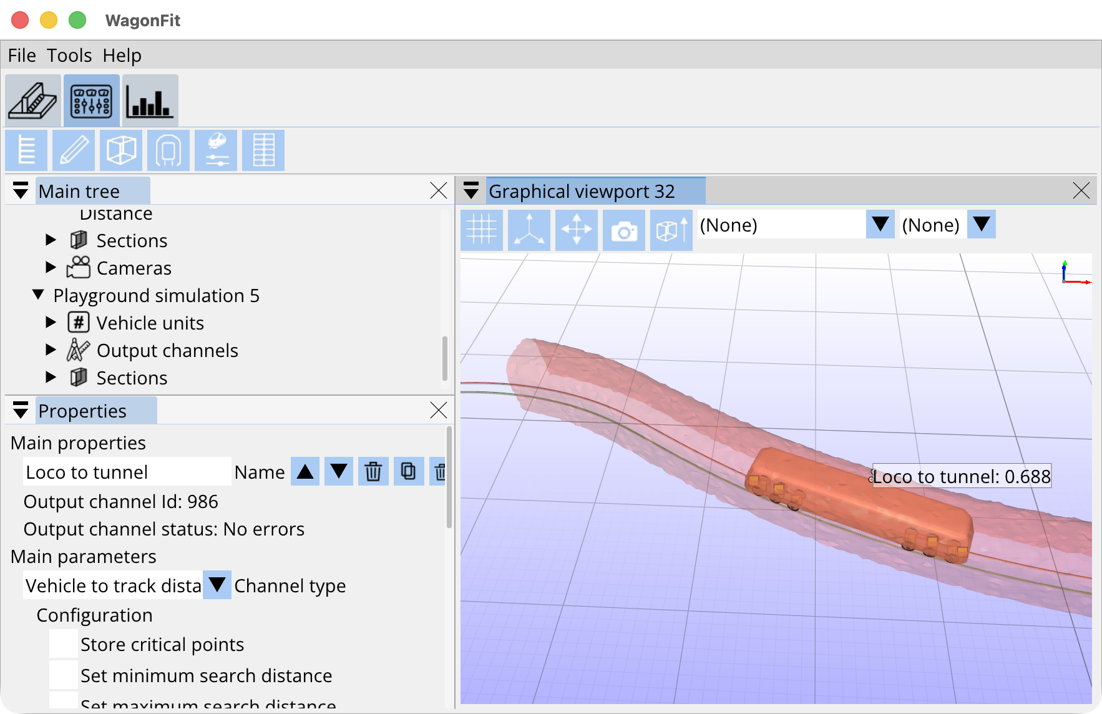Take a viewport snapshot with the camera icon
1102x714 pixels.
pyautogui.click(x=624, y=230)
